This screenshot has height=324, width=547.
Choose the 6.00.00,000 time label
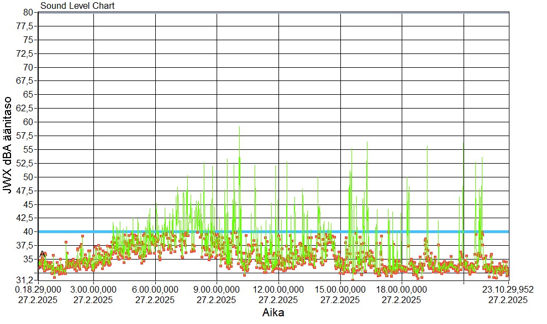(x=155, y=289)
